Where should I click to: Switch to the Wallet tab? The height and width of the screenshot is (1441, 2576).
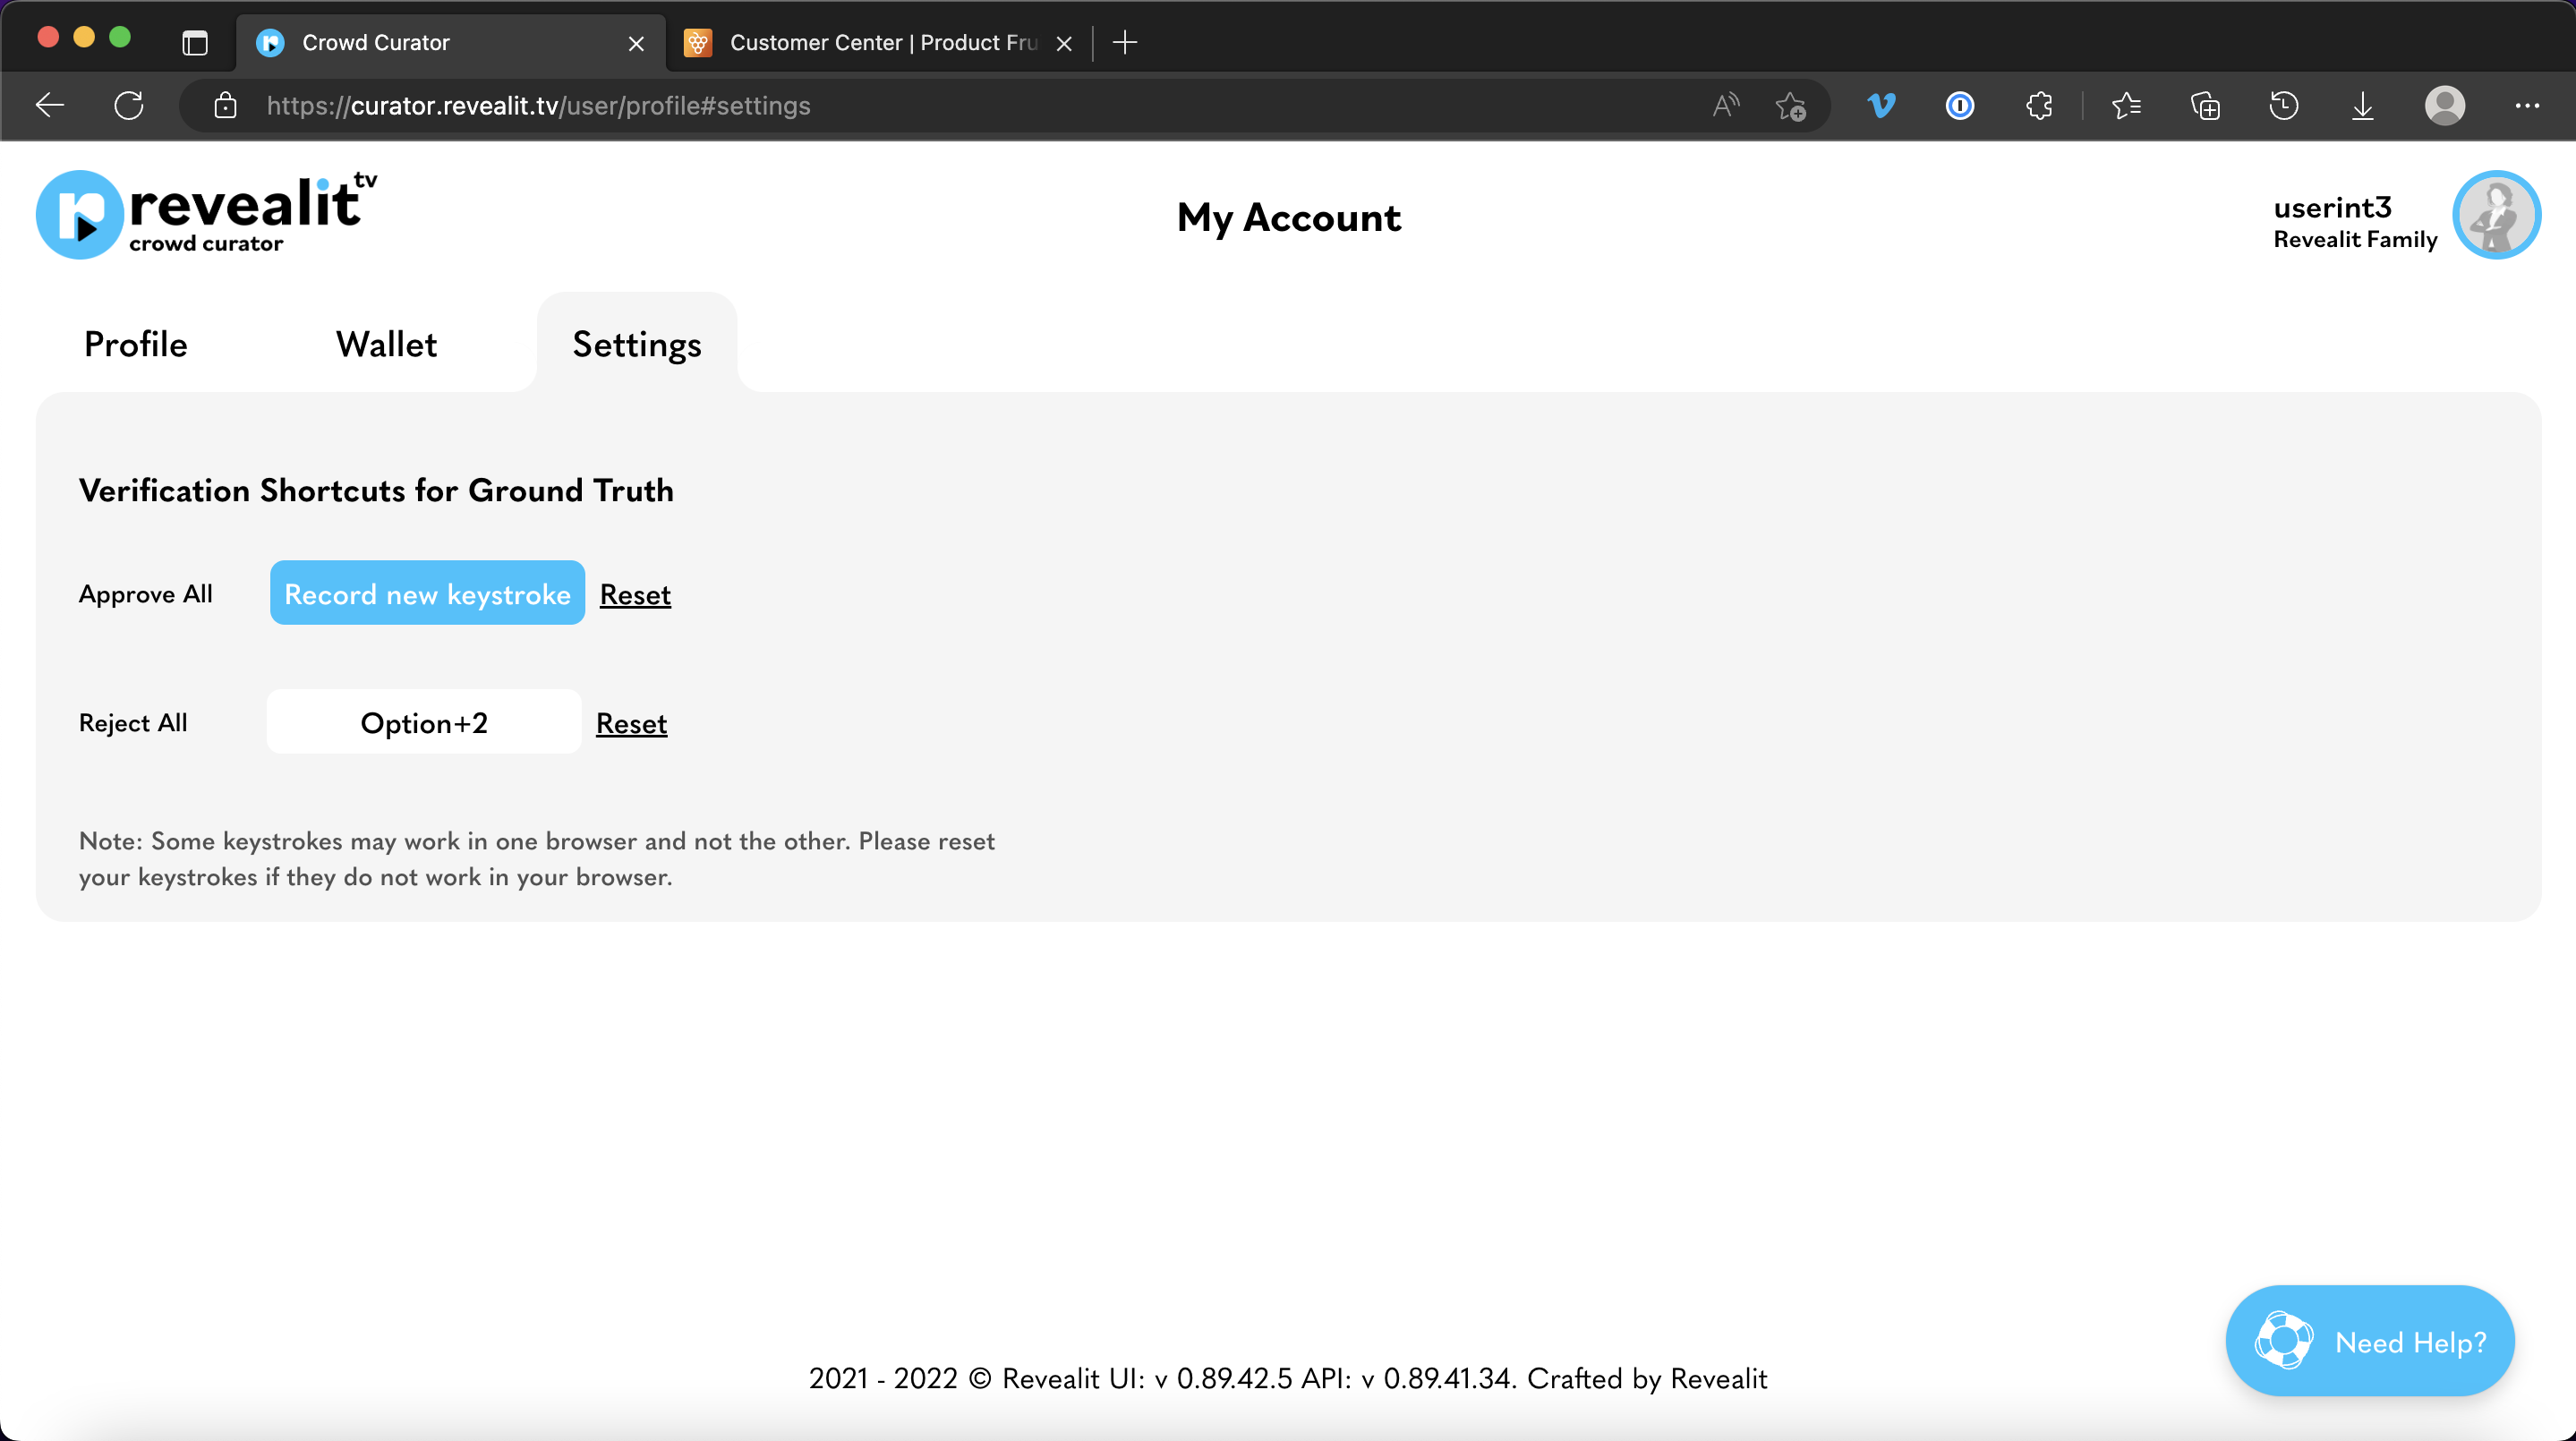(x=386, y=344)
